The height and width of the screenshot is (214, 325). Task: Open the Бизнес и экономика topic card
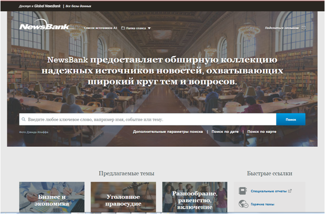(x=52, y=197)
